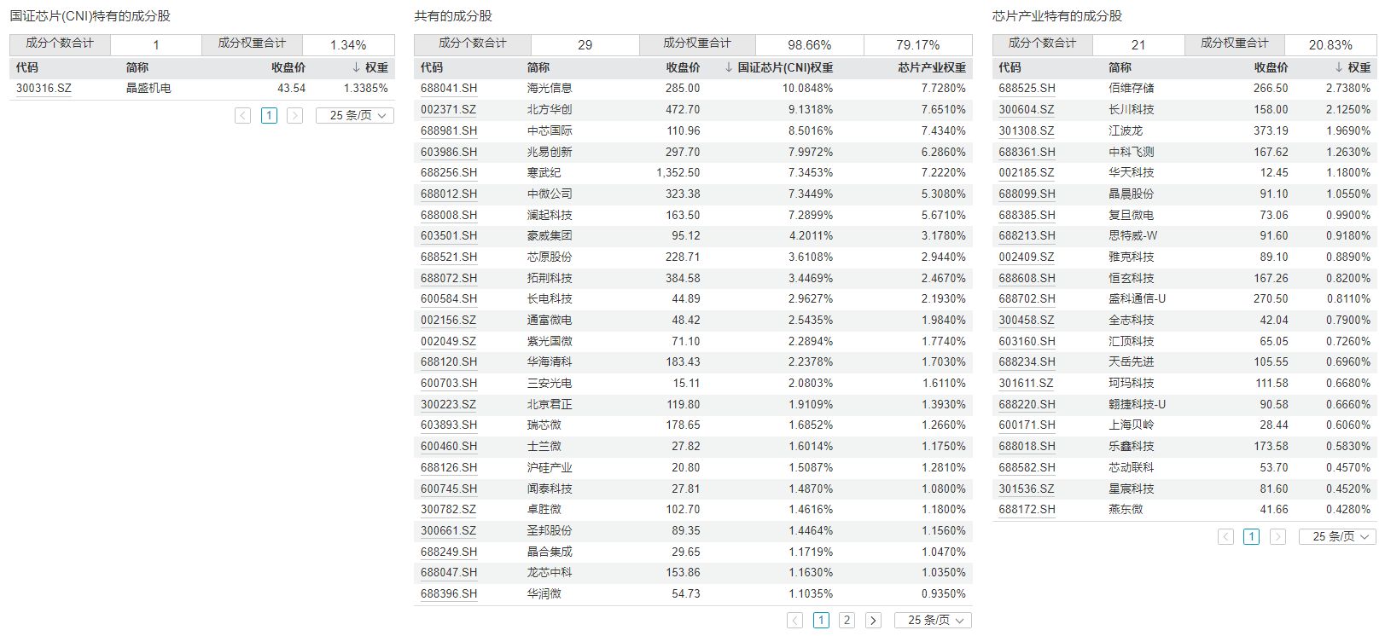Select the 海光信息 name cell
Viewport: 1385px width, 636px height.
tap(550, 89)
